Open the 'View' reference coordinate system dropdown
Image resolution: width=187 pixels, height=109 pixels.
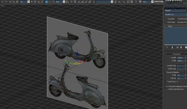[60, 2]
